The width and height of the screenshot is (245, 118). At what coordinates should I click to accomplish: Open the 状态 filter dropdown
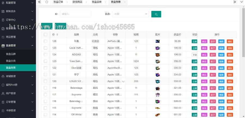pyautogui.click(x=131, y=14)
